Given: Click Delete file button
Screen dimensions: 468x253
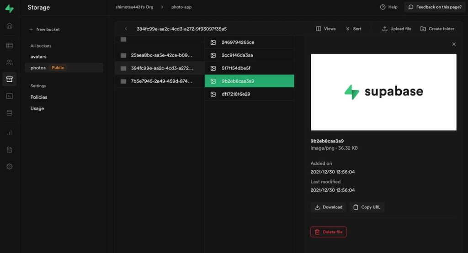Looking at the screenshot, I should point(328,232).
